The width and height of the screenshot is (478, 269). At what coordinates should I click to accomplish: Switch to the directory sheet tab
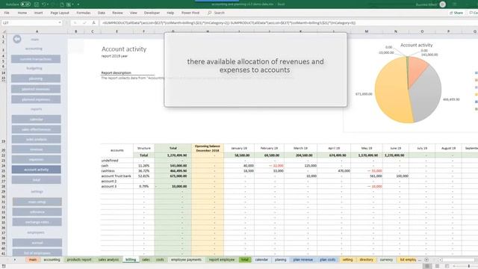click(367, 259)
